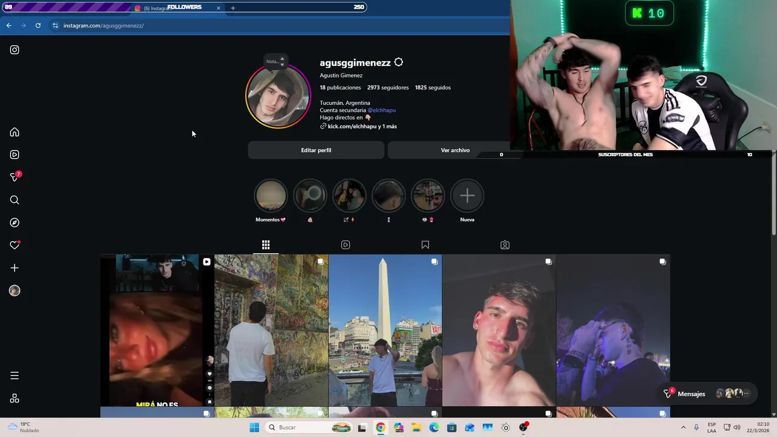View site information icon in address bar

tap(55, 25)
